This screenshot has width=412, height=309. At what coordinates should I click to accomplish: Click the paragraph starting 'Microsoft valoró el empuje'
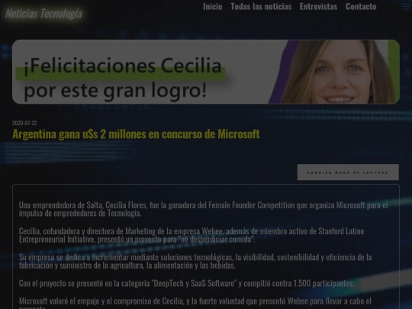[195, 303]
